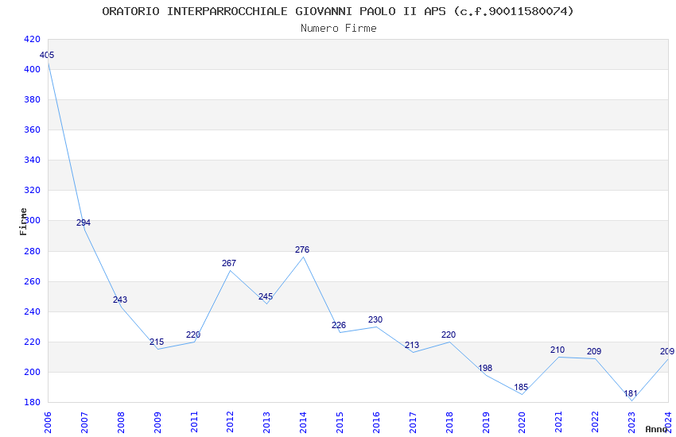Click the 340 tick label on y-axis
Viewport: 676px width, 437px height.
(32, 160)
